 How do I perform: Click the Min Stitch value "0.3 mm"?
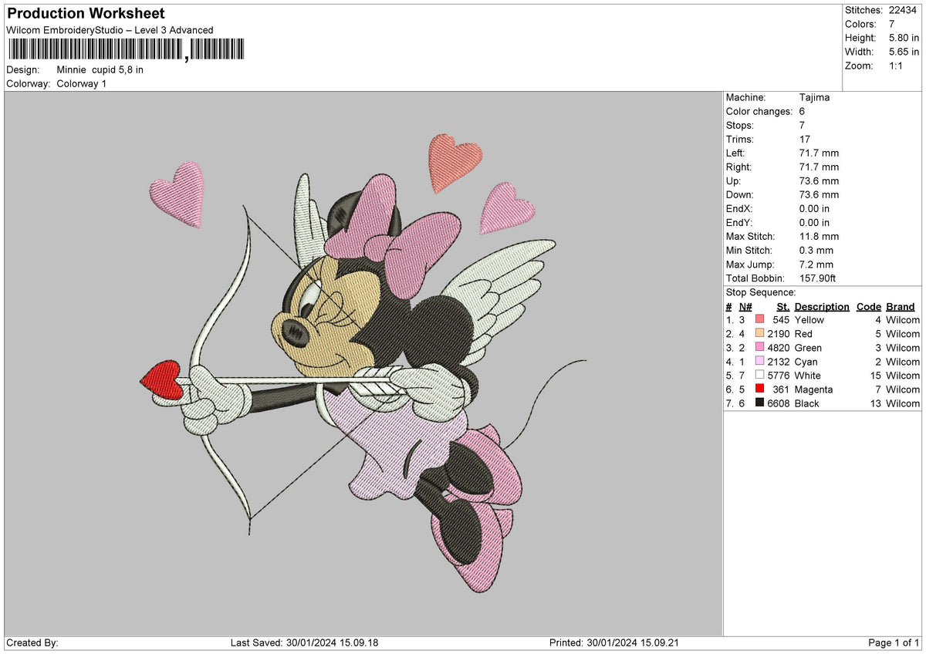(x=816, y=251)
